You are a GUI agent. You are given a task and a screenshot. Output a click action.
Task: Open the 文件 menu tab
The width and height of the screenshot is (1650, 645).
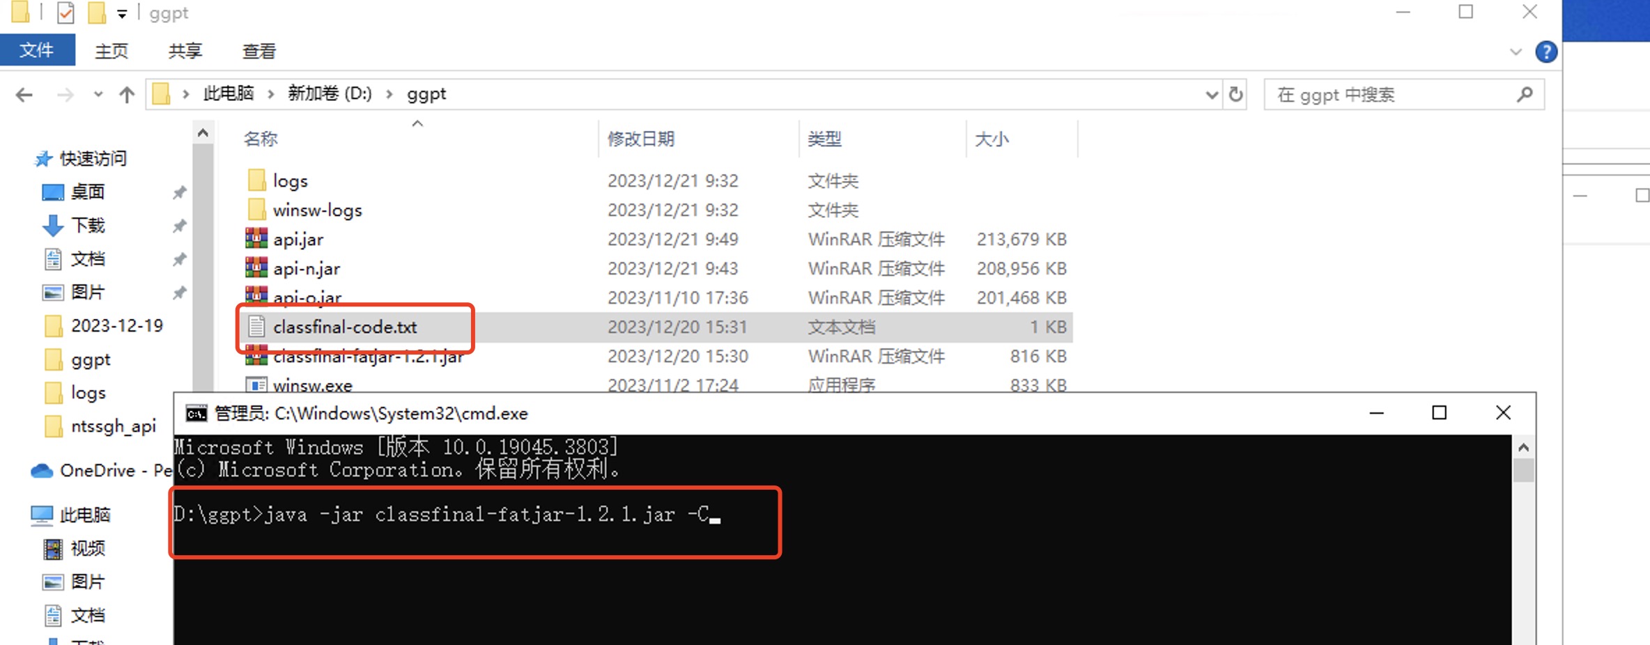click(x=37, y=51)
